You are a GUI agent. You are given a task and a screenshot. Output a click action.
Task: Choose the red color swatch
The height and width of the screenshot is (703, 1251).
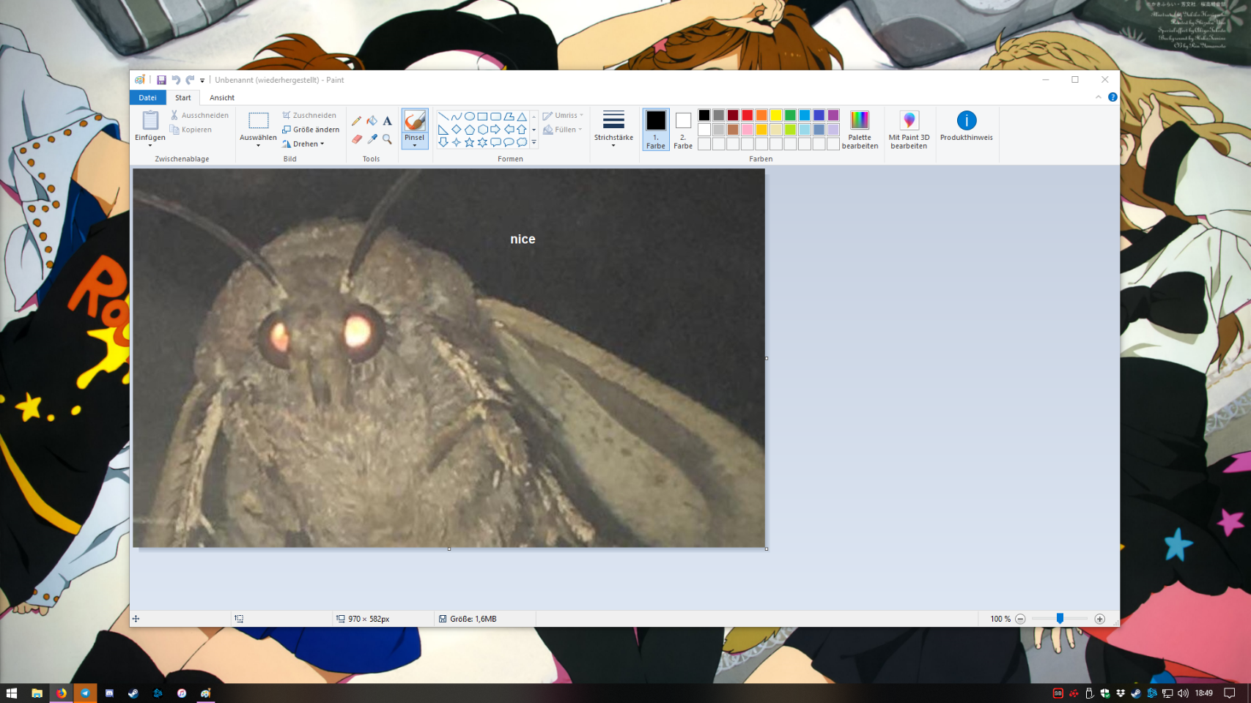pyautogui.click(x=747, y=115)
